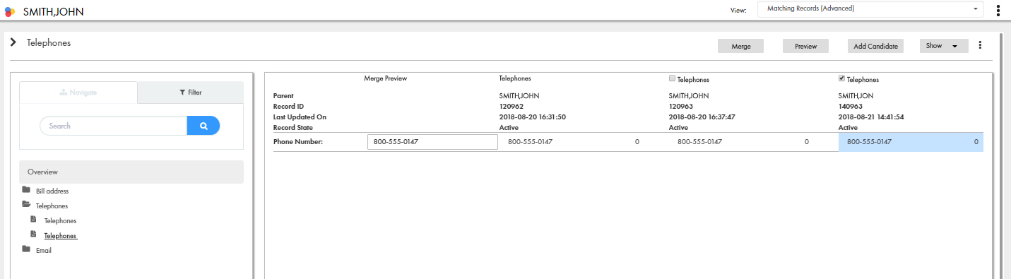Click the open Telephones folder icon
Image resolution: width=1011 pixels, height=279 pixels.
pyautogui.click(x=26, y=205)
